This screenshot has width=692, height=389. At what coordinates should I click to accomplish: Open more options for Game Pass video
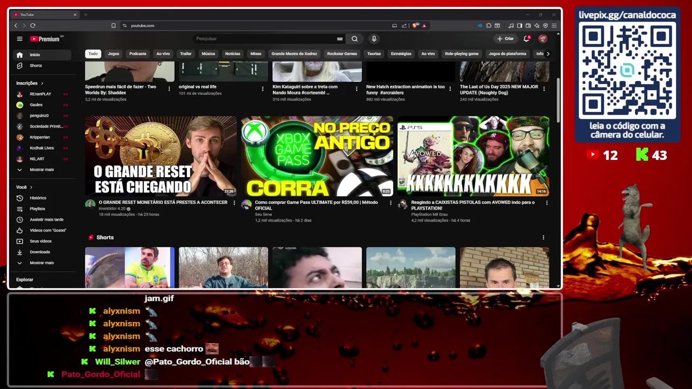391,203
